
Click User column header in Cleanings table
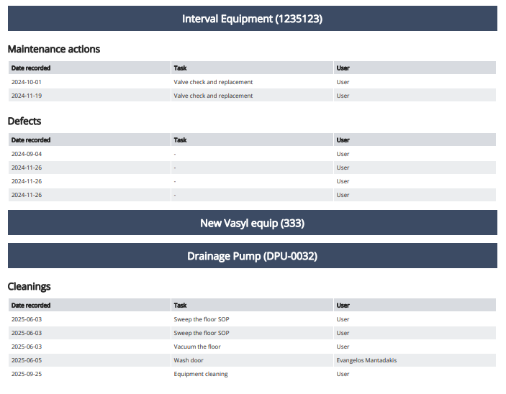click(343, 306)
